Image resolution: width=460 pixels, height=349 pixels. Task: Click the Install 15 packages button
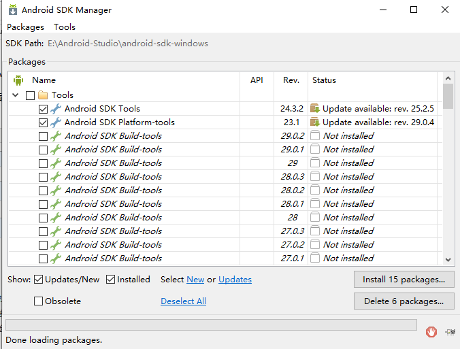(404, 280)
